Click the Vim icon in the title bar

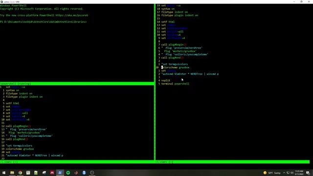(1, 1)
